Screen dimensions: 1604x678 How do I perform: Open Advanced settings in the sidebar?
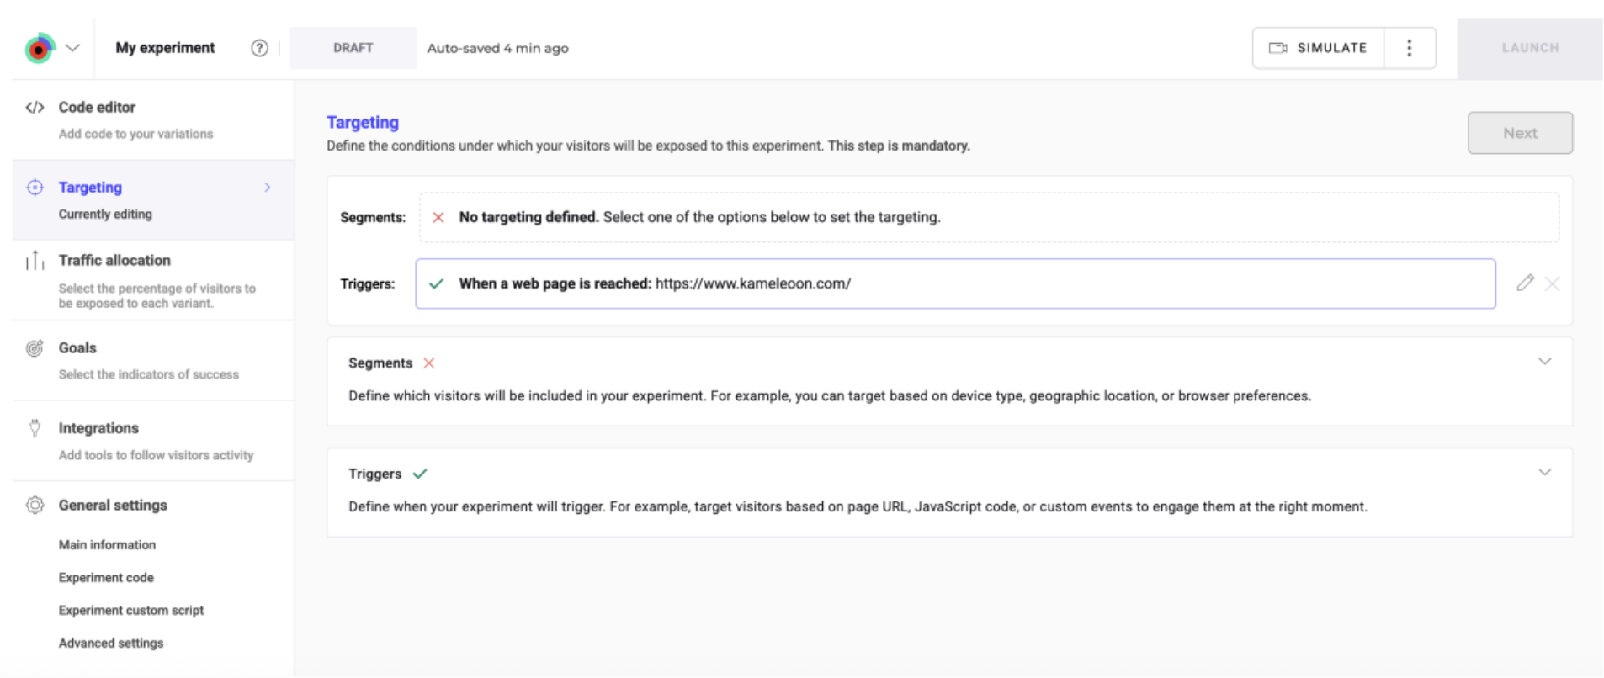(111, 644)
